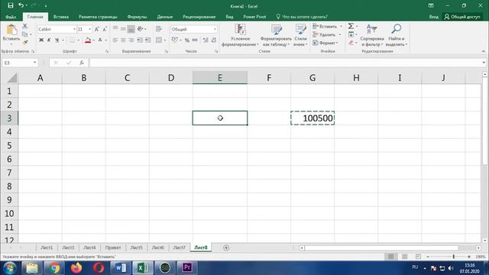
Task: Click column header H
Action: [356, 78]
